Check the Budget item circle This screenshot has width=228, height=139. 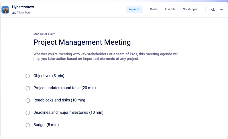point(28,125)
